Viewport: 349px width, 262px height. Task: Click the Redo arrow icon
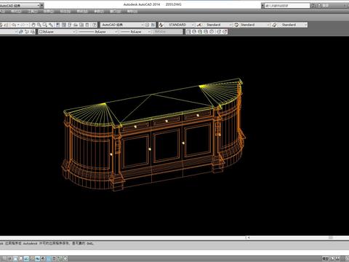(x=23, y=25)
